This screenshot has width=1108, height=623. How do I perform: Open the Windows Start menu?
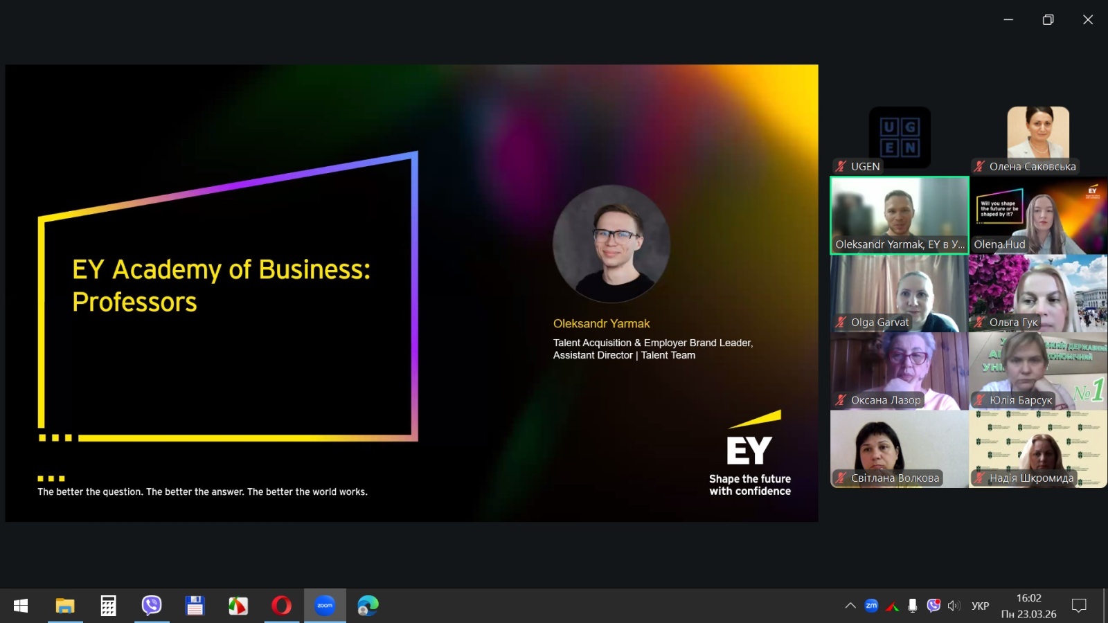click(21, 606)
